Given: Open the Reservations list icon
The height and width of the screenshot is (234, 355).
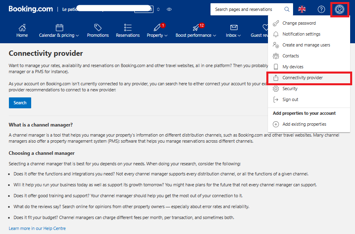Looking at the screenshot, I should point(128,27).
